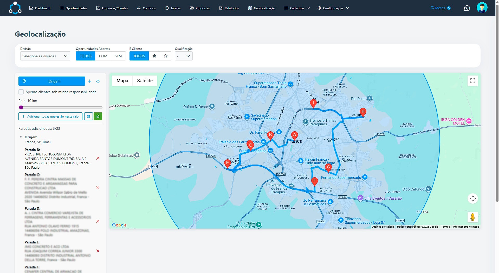Select COM in Oportunidades Abertas filter
The height and width of the screenshot is (273, 499).
tap(103, 56)
